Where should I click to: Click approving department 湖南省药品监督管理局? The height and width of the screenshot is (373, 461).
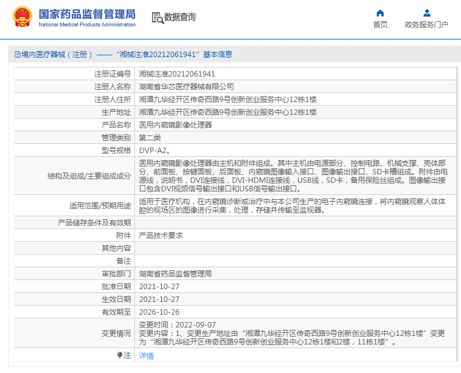point(175,274)
